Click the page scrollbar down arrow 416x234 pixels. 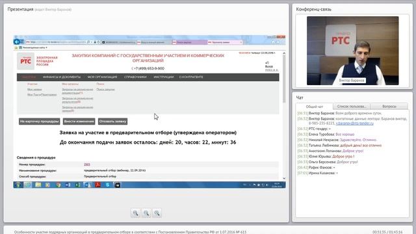pos(284,178)
